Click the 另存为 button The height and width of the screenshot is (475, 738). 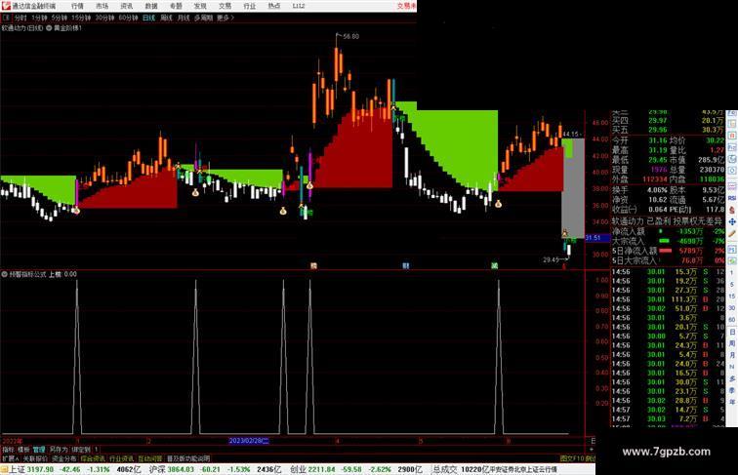59,450
